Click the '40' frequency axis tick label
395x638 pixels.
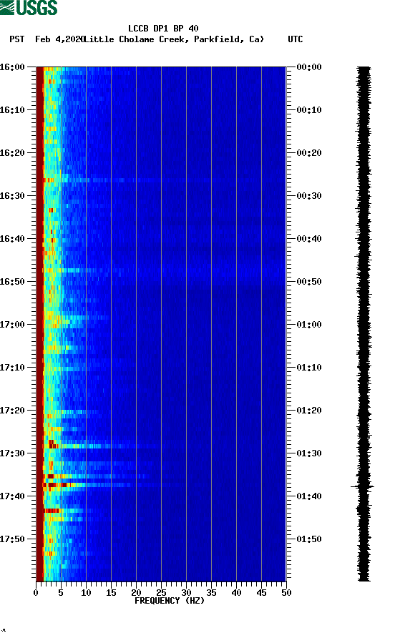(236, 593)
